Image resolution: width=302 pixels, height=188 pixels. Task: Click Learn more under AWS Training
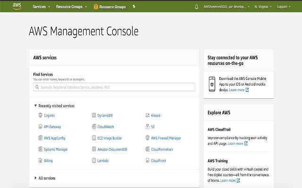coord(228,180)
